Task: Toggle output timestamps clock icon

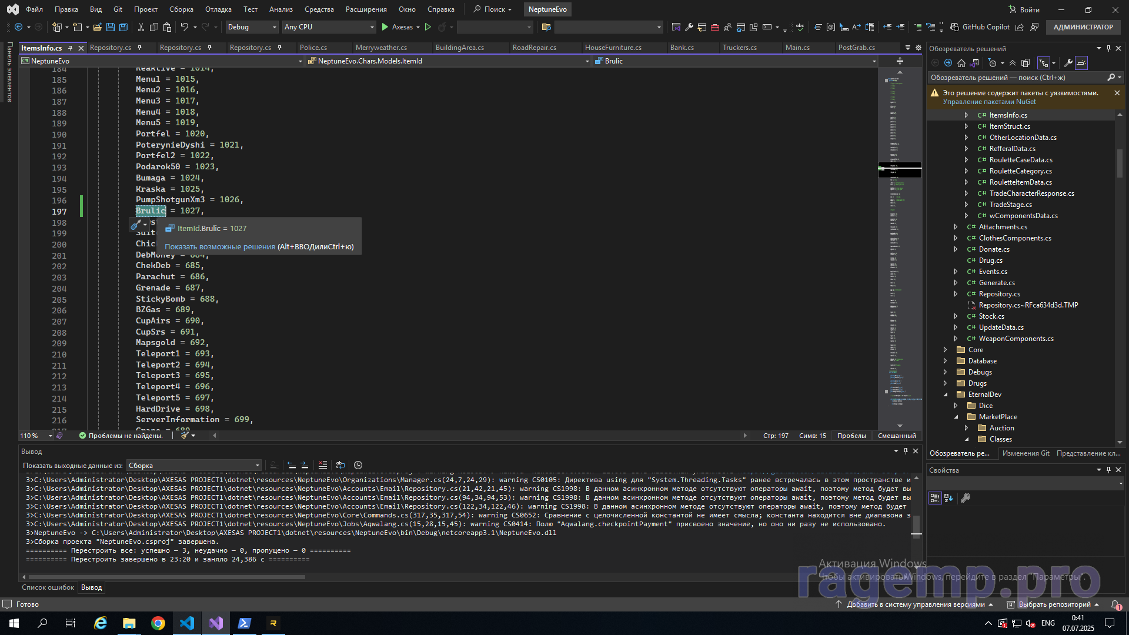Action: 358,465
